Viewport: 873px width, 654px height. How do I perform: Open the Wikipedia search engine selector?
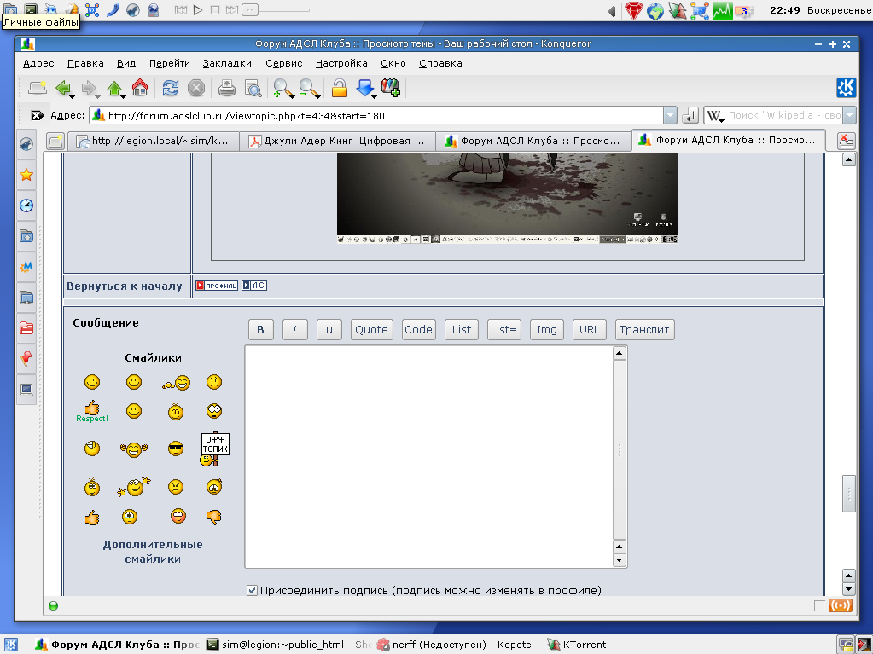(714, 115)
